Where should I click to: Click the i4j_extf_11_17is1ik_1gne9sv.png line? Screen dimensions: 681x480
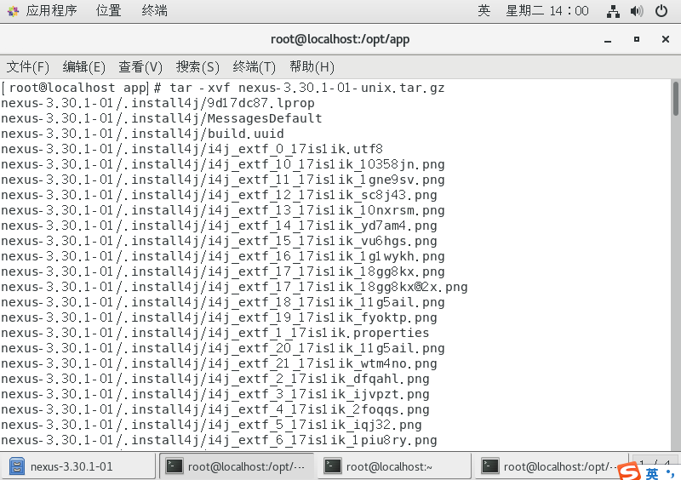click(223, 180)
